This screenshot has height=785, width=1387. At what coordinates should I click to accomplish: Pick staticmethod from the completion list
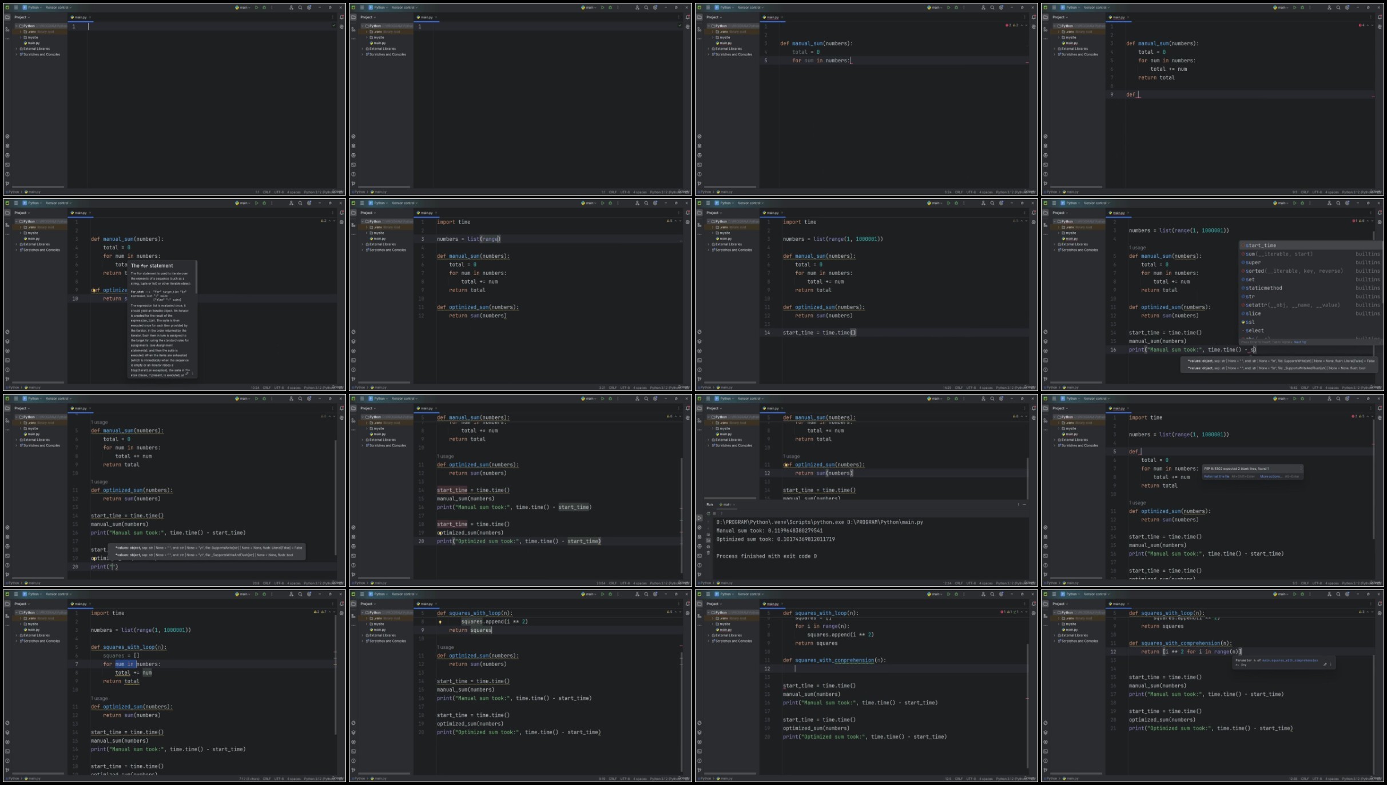tap(1310, 288)
